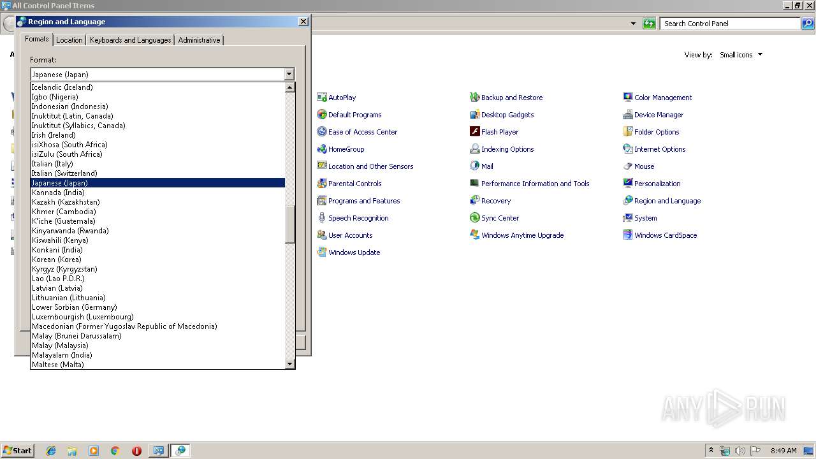Switch to the Administrative tab

point(199,40)
